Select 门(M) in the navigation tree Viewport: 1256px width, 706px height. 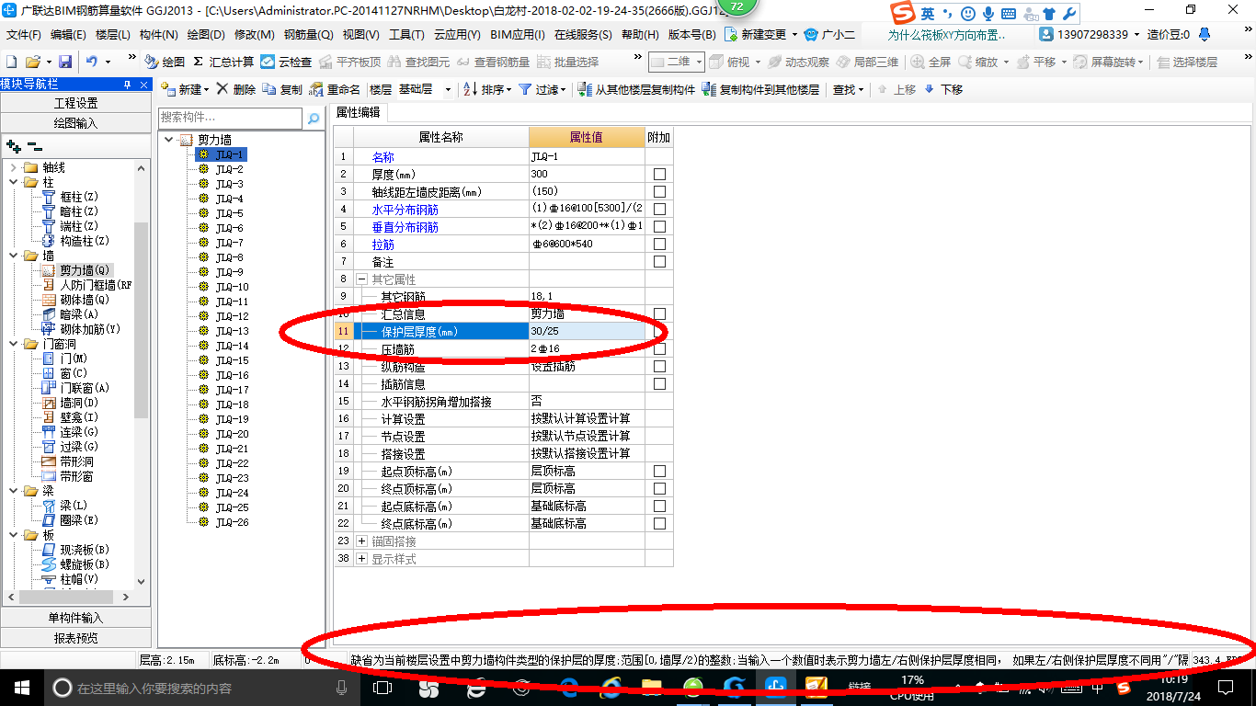point(64,359)
